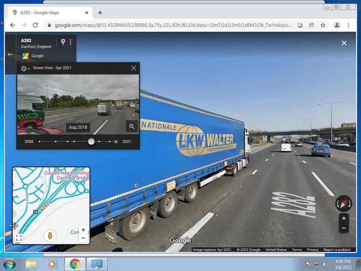Click the United States link
The height and width of the screenshot is (271, 361).
(x=276, y=249)
